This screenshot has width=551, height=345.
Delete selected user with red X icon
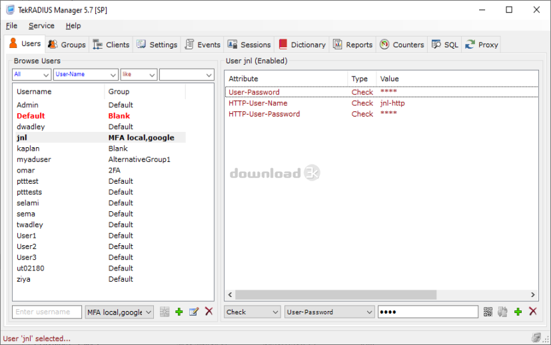[x=209, y=311]
